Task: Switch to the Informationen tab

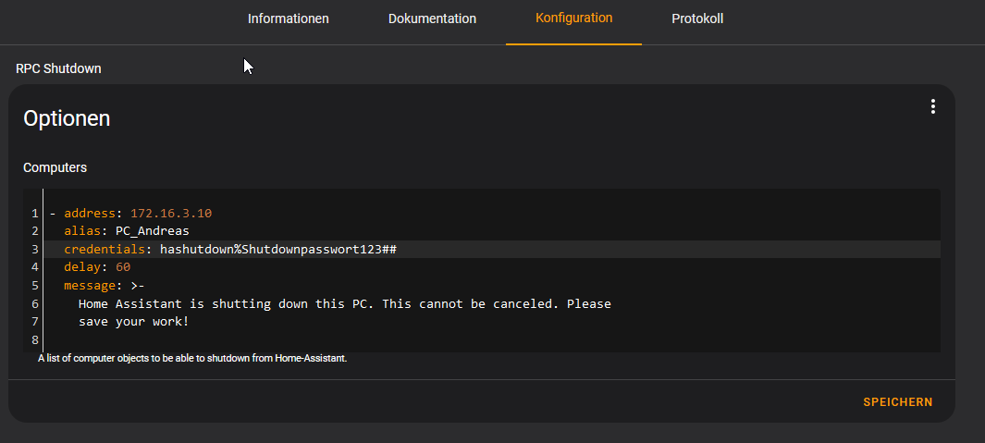Action: pos(288,18)
